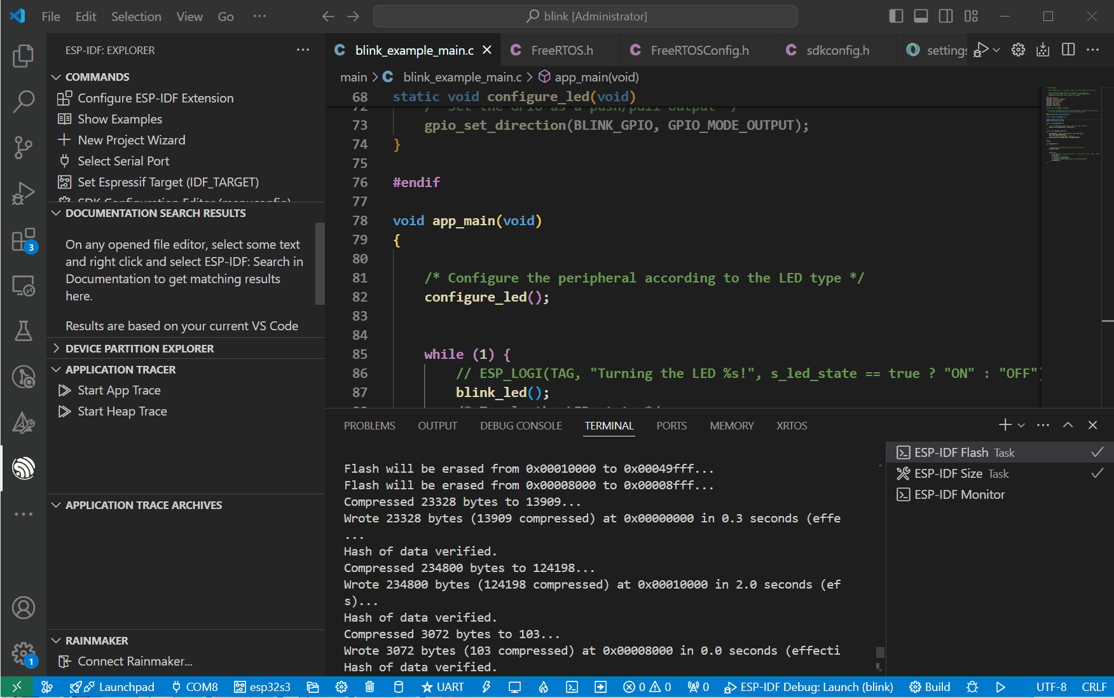The width and height of the screenshot is (1114, 698).
Task: Click the Build Flash Monitor flame icon
Action: click(x=544, y=687)
